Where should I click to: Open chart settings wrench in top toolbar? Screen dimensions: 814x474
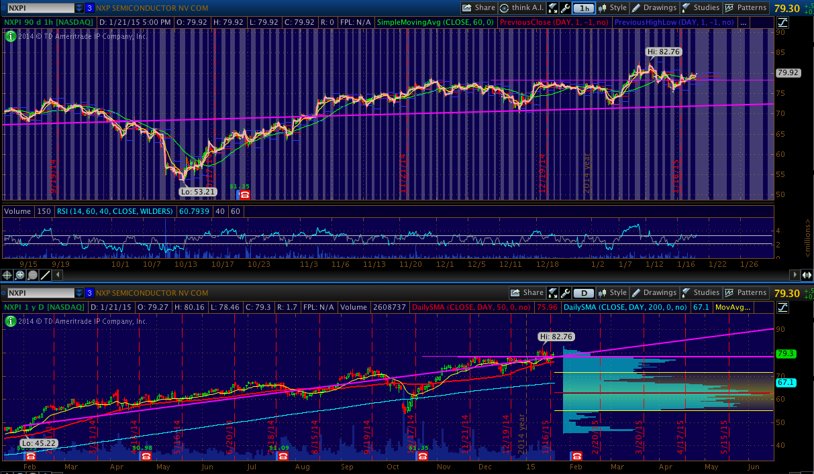[566, 8]
